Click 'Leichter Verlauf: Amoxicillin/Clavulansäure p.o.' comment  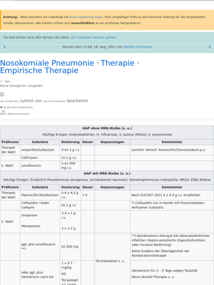[168, 150]
